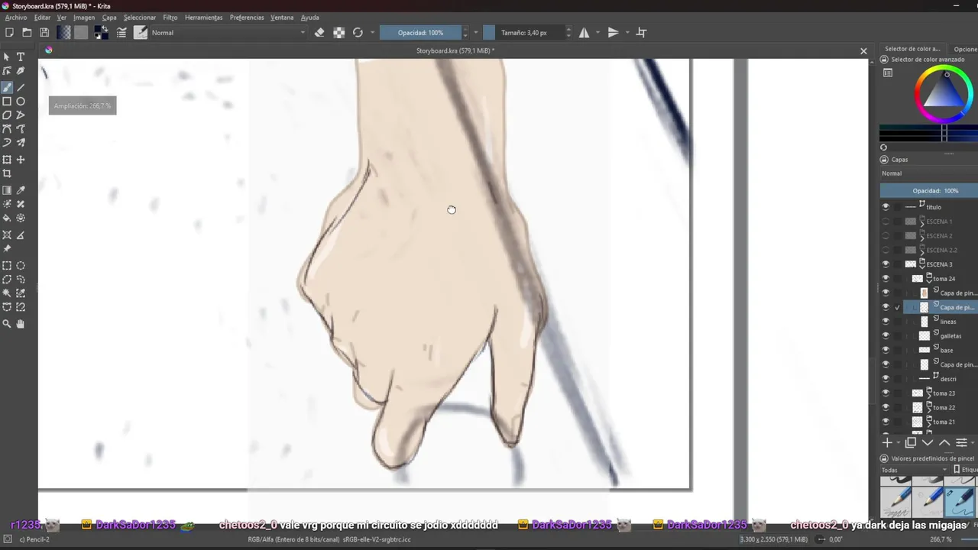This screenshot has width=978, height=550.
Task: Open the Archivo menu
Action: click(x=15, y=18)
